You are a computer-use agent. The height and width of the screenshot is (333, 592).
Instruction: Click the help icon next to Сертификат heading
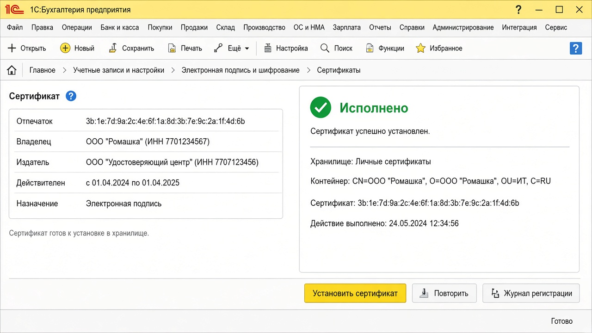tap(71, 96)
